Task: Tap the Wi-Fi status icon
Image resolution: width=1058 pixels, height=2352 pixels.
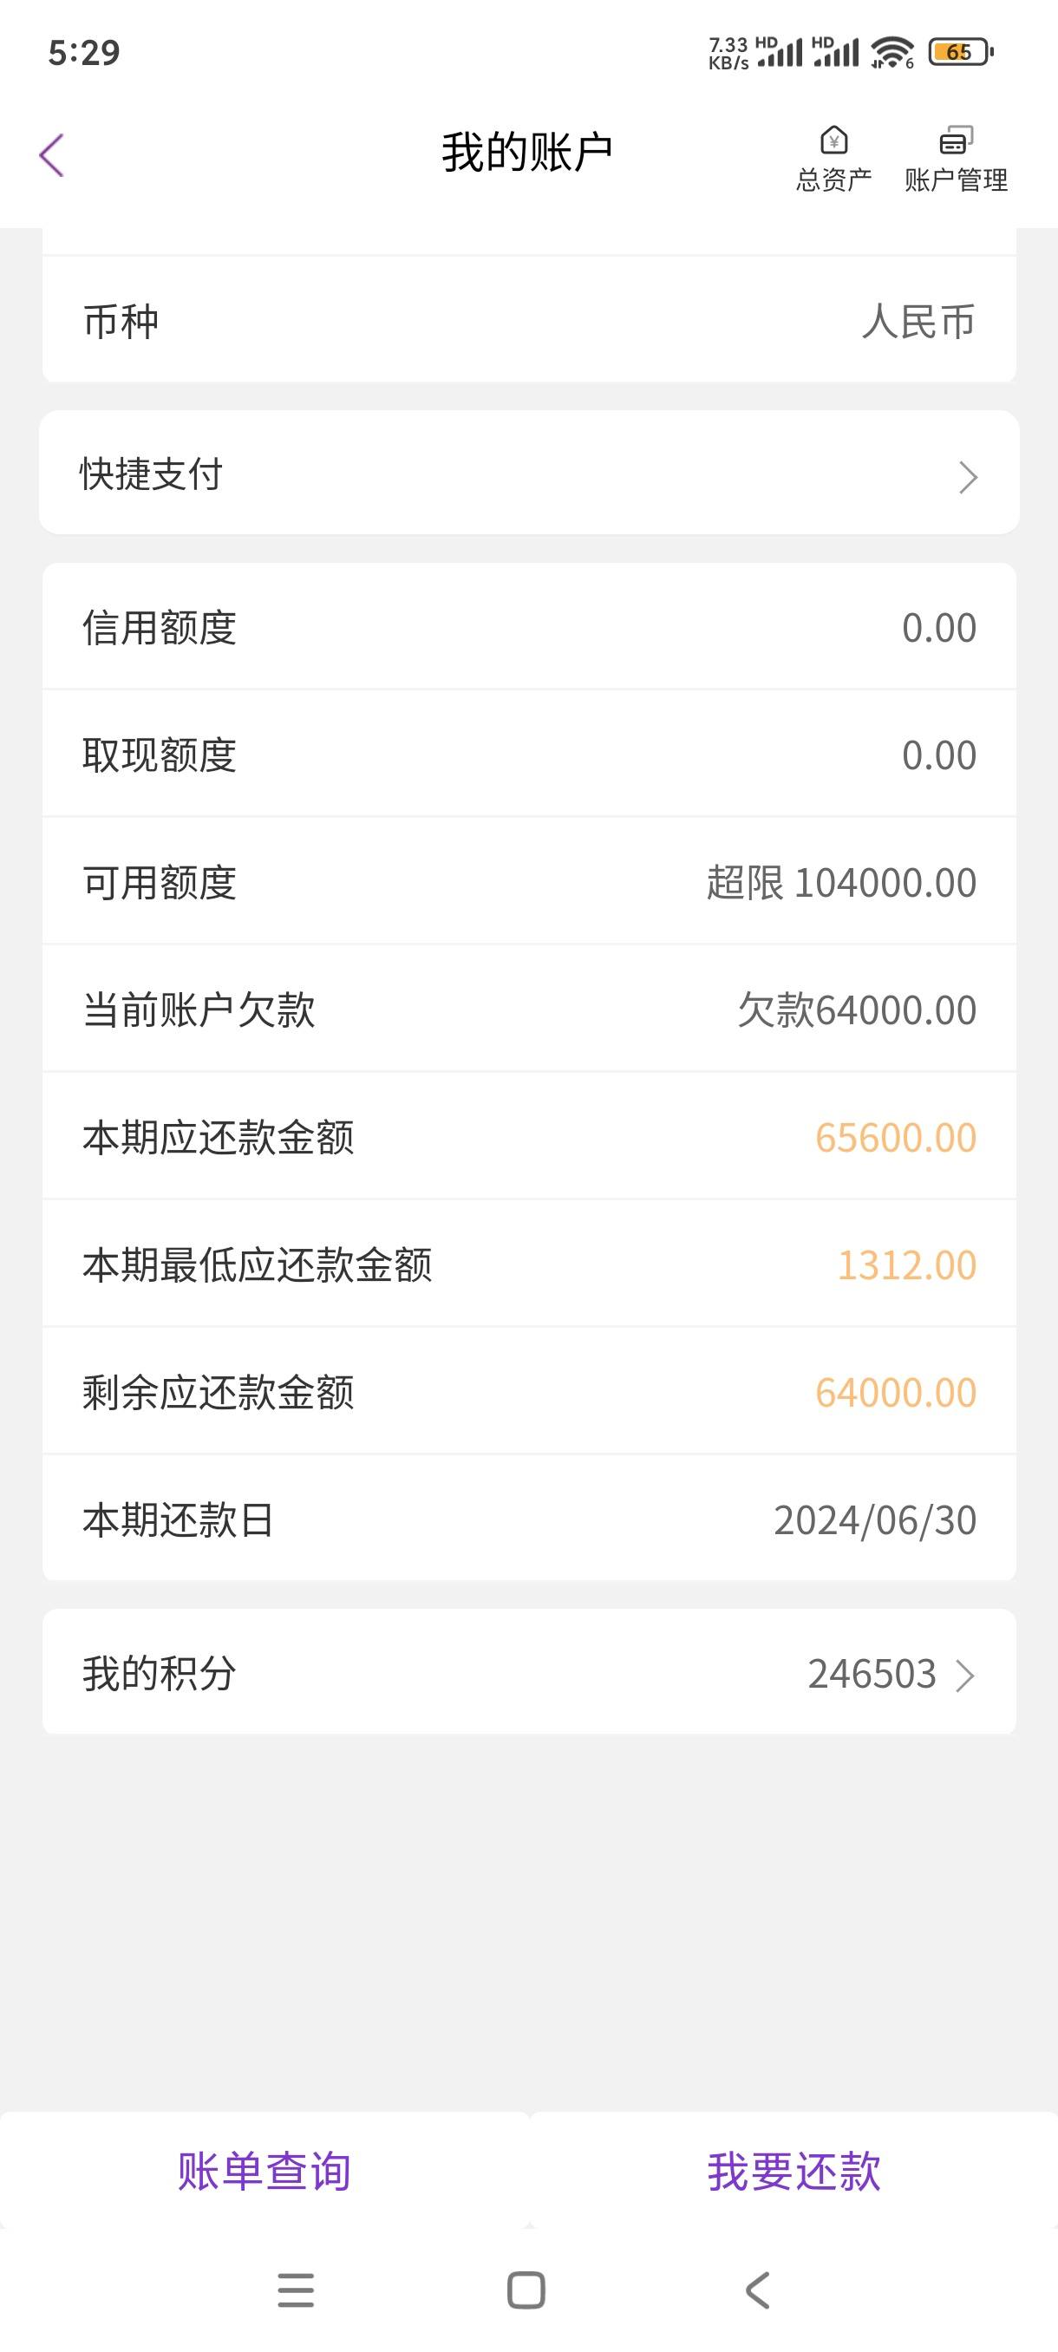Action: click(891, 52)
